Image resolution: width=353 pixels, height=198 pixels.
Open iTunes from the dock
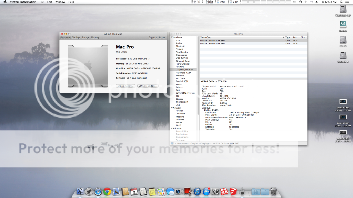197,191
